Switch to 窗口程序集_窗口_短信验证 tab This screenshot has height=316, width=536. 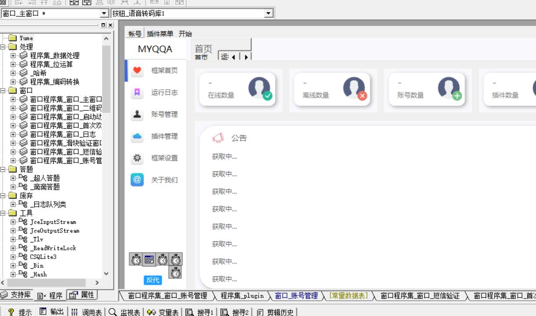[420, 296]
